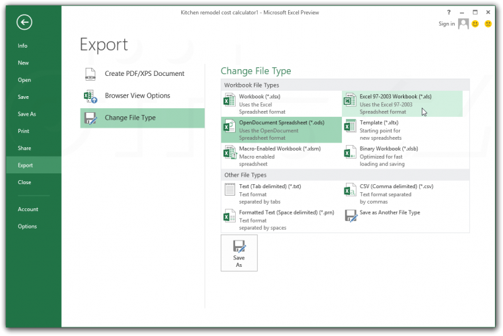The height and width of the screenshot is (336, 503).
Task: Click the Binary Workbook (*.xlsb) icon
Action: pyautogui.click(x=350, y=152)
